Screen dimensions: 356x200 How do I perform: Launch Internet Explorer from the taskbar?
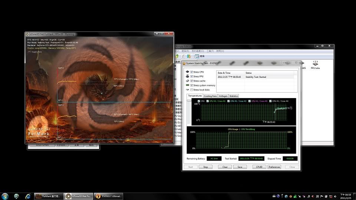28,196
